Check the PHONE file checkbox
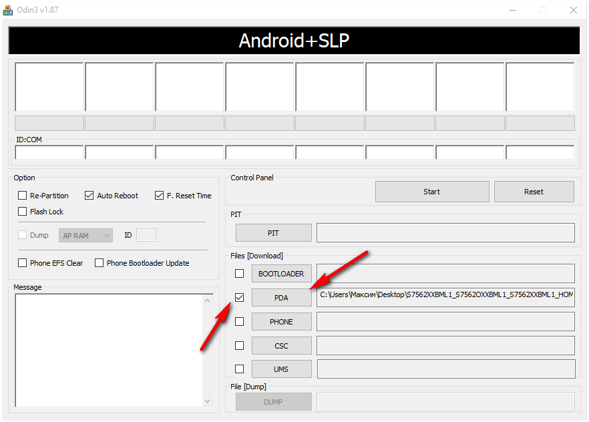This screenshot has height=422, width=589. point(239,322)
